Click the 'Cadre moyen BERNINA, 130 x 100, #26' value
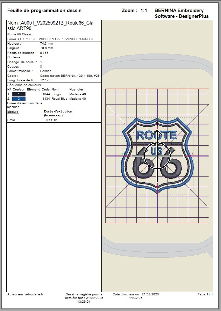This screenshot has width=221, height=311. (70, 76)
